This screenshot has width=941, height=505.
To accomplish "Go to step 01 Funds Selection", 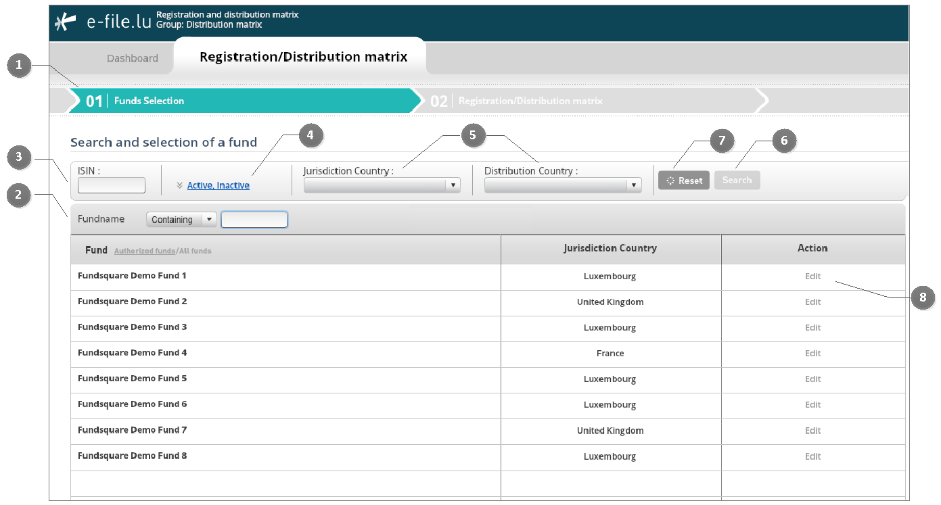I will pyautogui.click(x=149, y=101).
